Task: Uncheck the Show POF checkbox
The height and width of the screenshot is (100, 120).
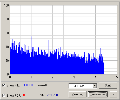Action: point(4,95)
